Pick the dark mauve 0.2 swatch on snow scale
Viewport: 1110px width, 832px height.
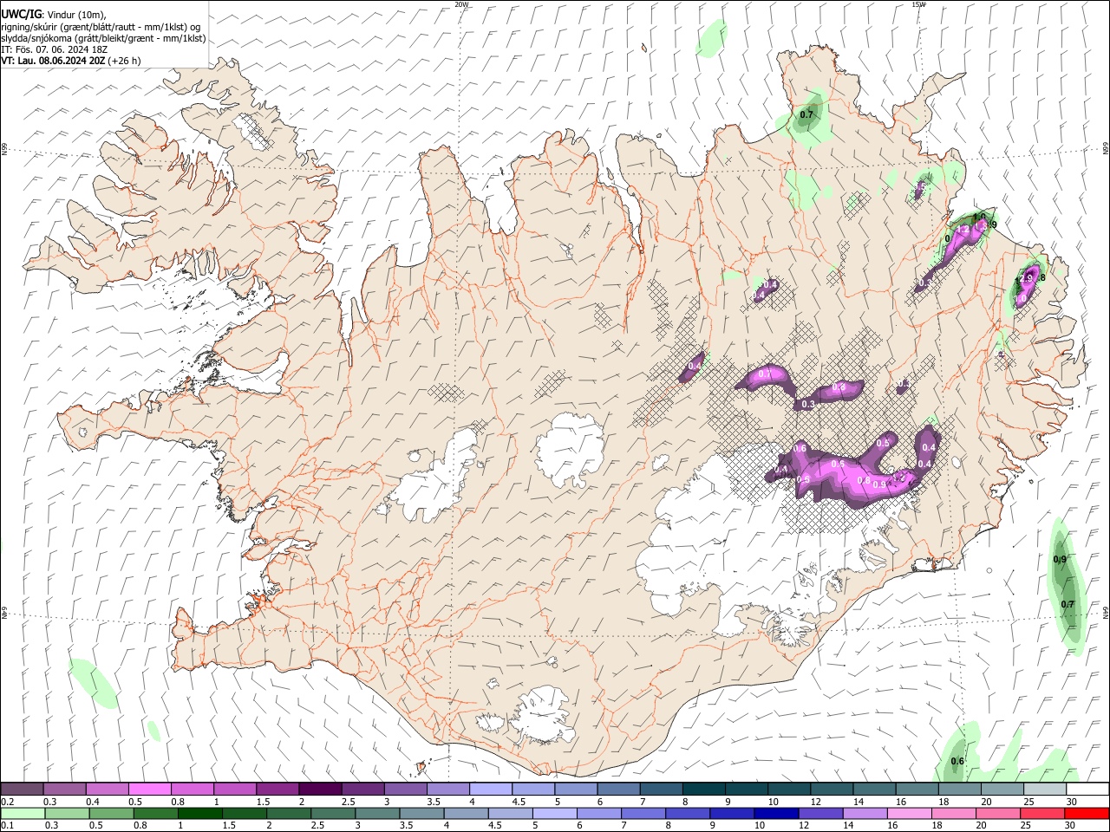click(x=22, y=790)
